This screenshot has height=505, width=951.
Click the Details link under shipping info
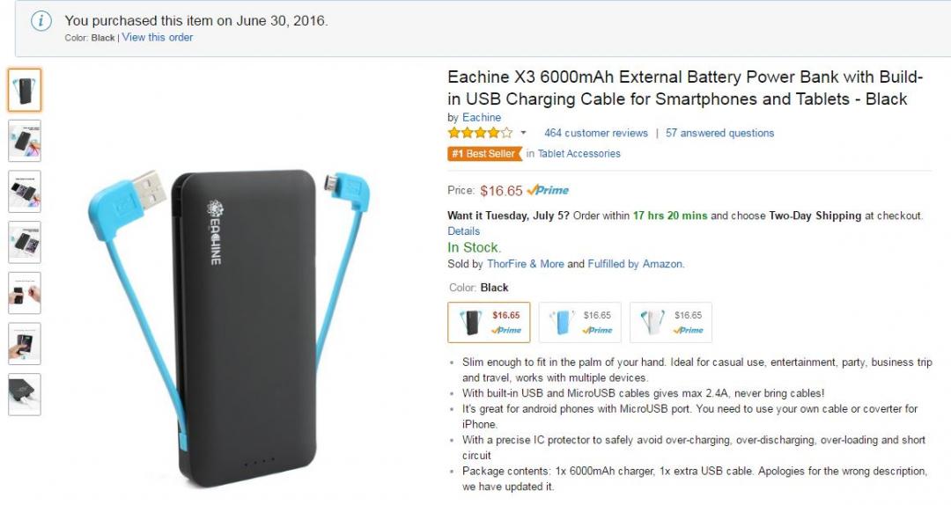(x=463, y=231)
